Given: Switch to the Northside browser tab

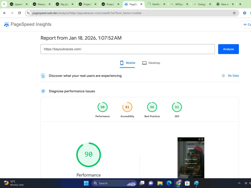Looking at the screenshot, I should 156,4.
